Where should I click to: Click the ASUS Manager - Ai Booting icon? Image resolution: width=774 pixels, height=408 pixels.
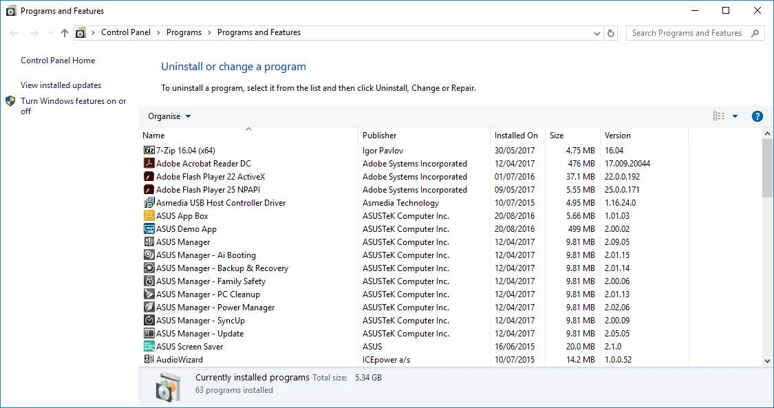pos(149,255)
